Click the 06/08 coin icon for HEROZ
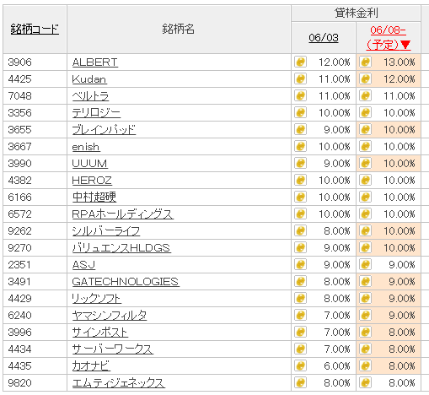The height and width of the screenshot is (395, 429). 366,180
